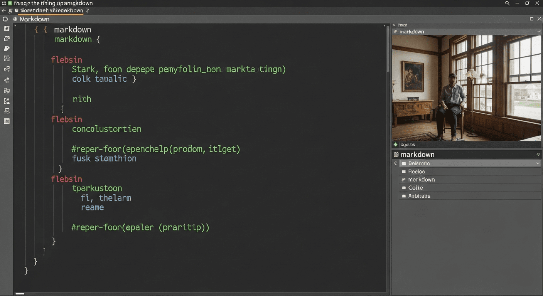Screen dimensions: 543x296
Task: Click the bottom list icon in left sidebar
Action: 7,121
